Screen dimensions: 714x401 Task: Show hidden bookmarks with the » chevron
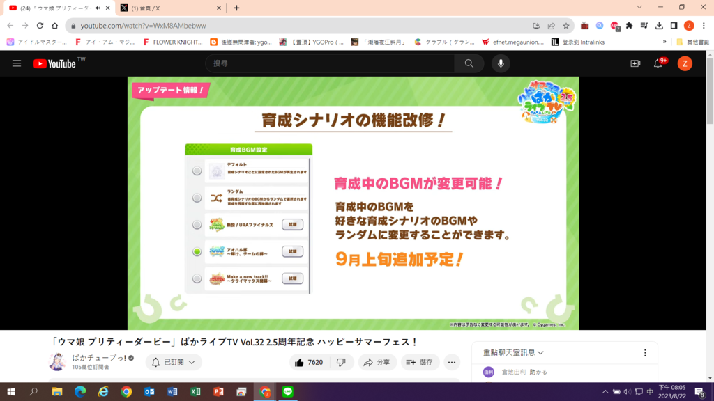(664, 42)
